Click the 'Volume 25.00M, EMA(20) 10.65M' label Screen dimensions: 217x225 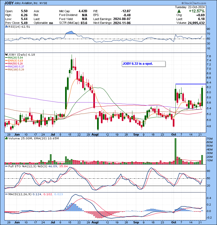(33, 138)
